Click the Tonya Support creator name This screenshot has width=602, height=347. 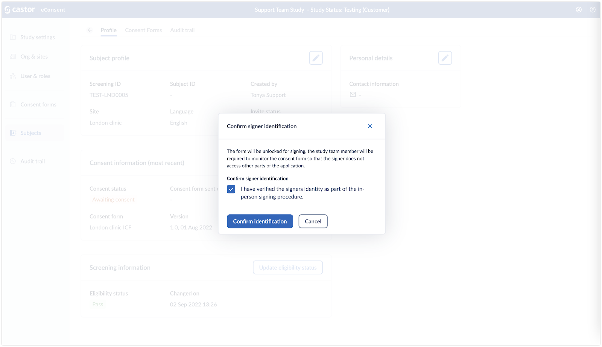point(268,95)
